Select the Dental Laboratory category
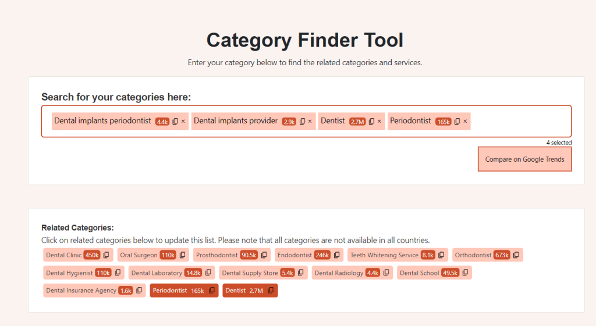596x326 pixels. [156, 273]
